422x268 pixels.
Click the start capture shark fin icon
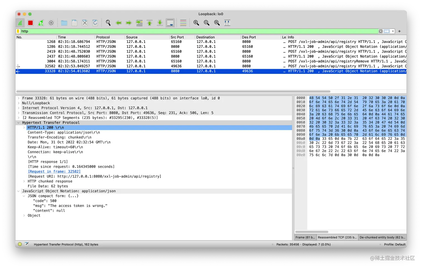pos(20,23)
